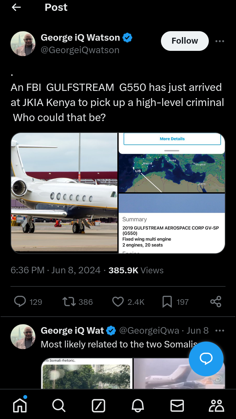The height and width of the screenshot is (419, 236).
Task: Open Communities people icon tab
Action: tap(216, 406)
